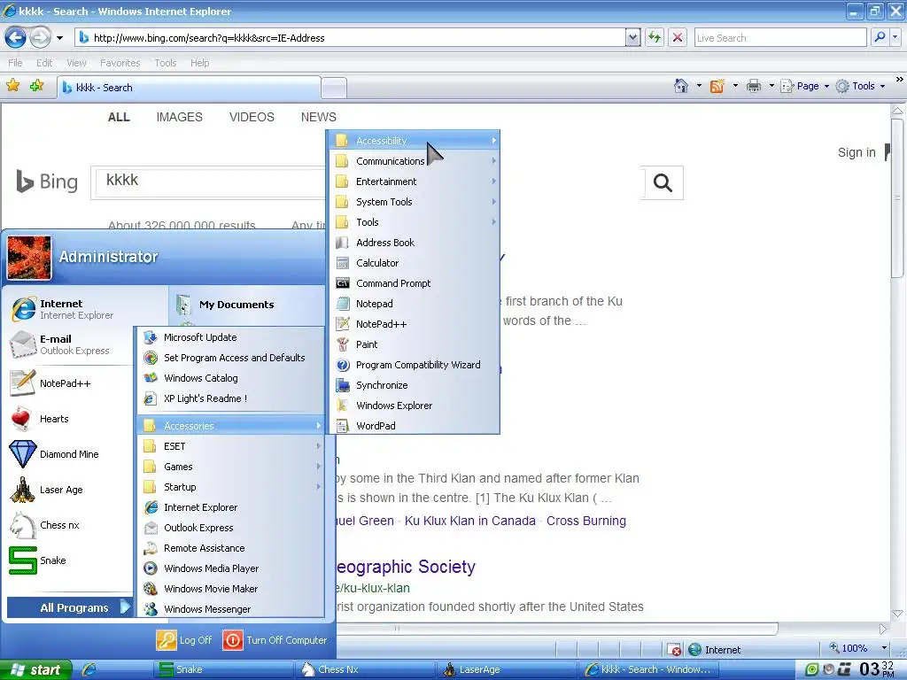Launch Windows Explorer from Accessories
907x680 pixels.
(414, 406)
